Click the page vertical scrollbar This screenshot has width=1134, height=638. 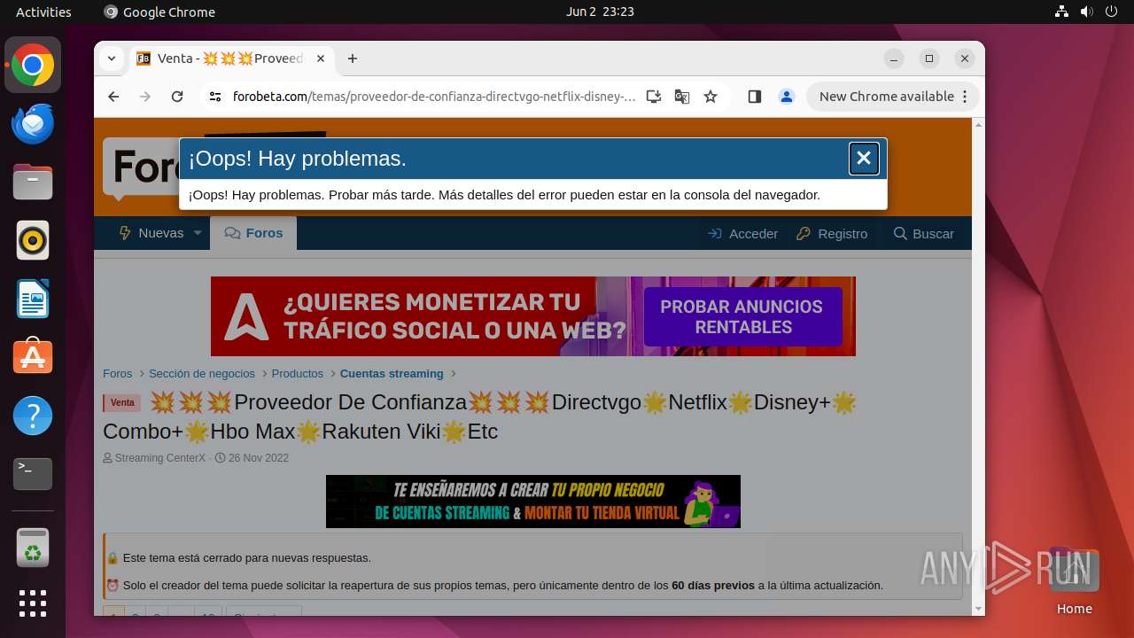click(x=978, y=367)
